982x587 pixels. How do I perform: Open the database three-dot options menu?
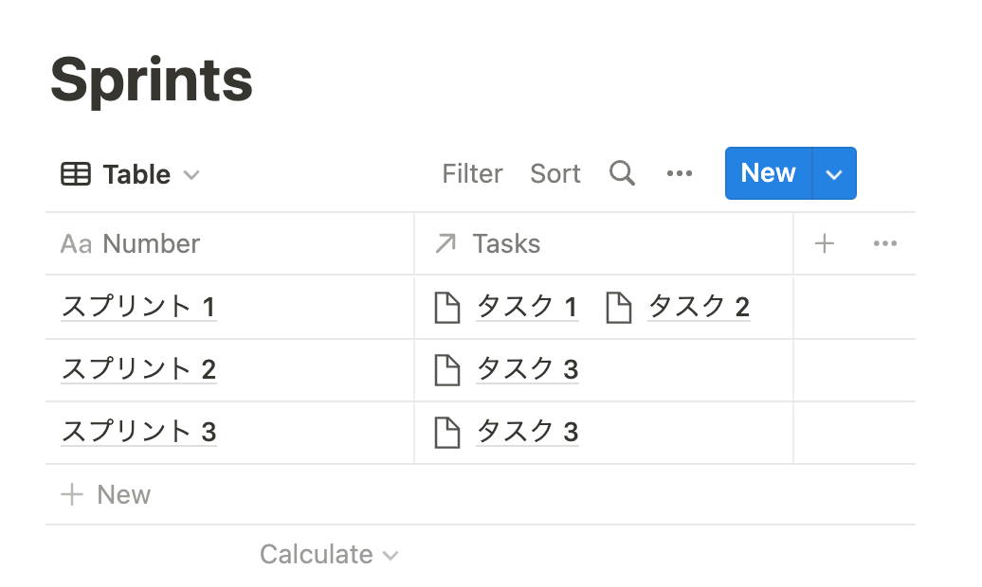pos(680,173)
